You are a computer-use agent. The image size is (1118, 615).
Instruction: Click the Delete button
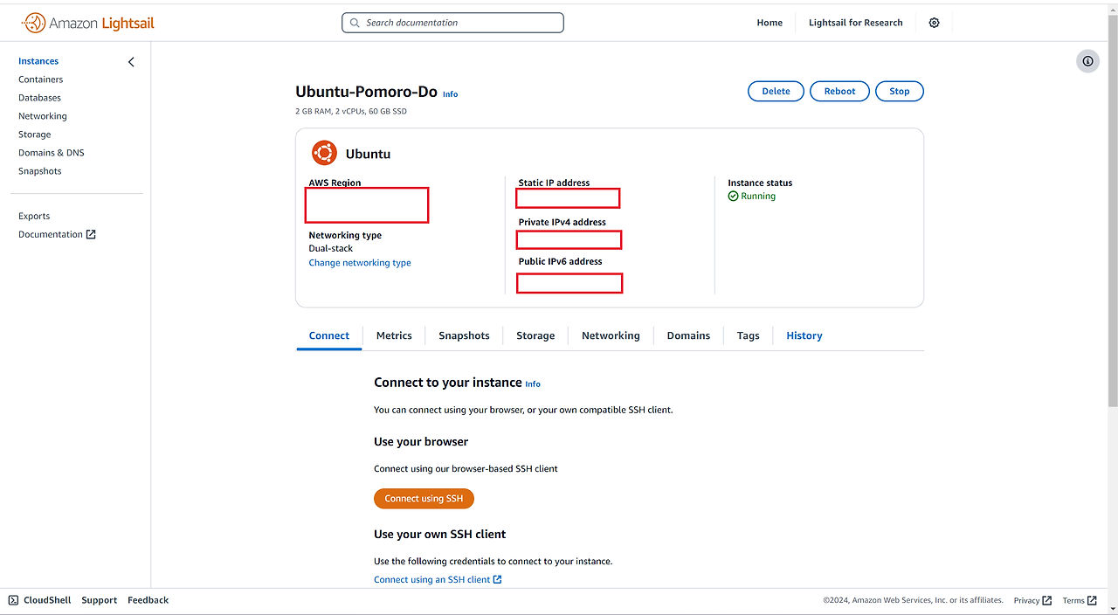click(776, 91)
